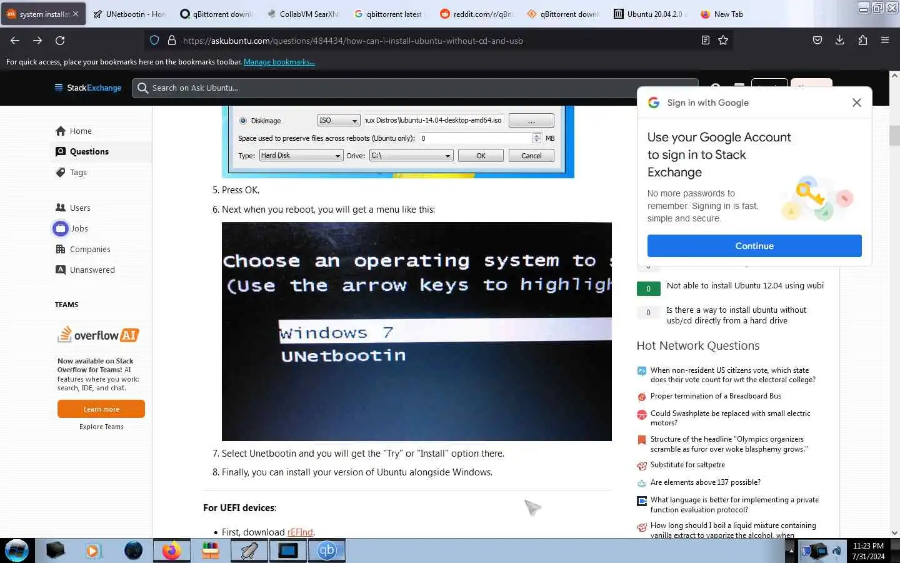The image size is (900, 563).
Task: Click the page scrollbar thumb
Action: (x=894, y=135)
